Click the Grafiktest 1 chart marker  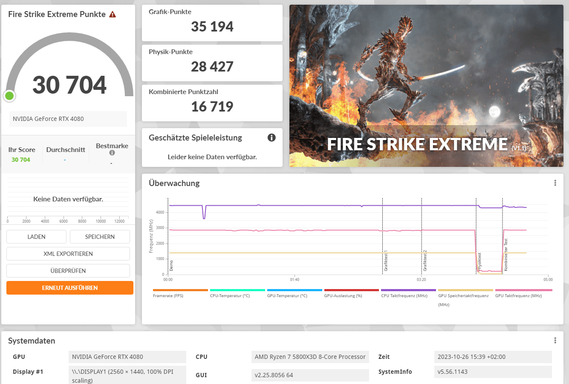(x=386, y=261)
